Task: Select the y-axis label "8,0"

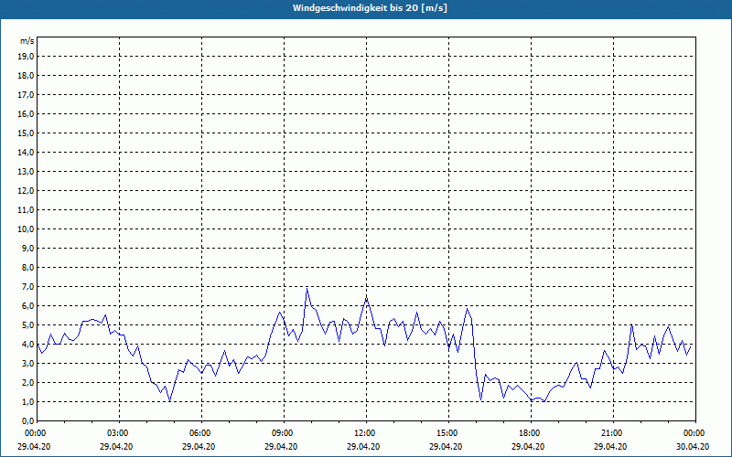Action: click(28, 268)
